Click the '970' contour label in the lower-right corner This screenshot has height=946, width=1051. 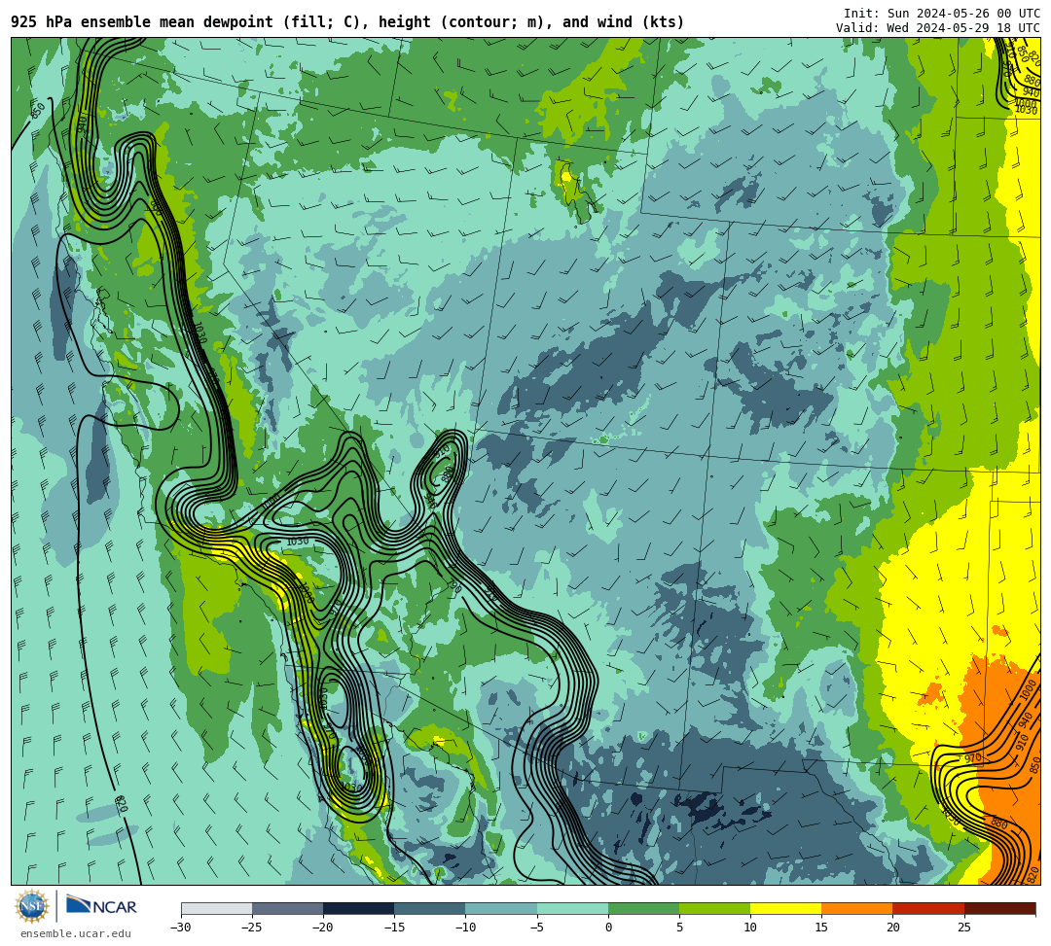972,758
